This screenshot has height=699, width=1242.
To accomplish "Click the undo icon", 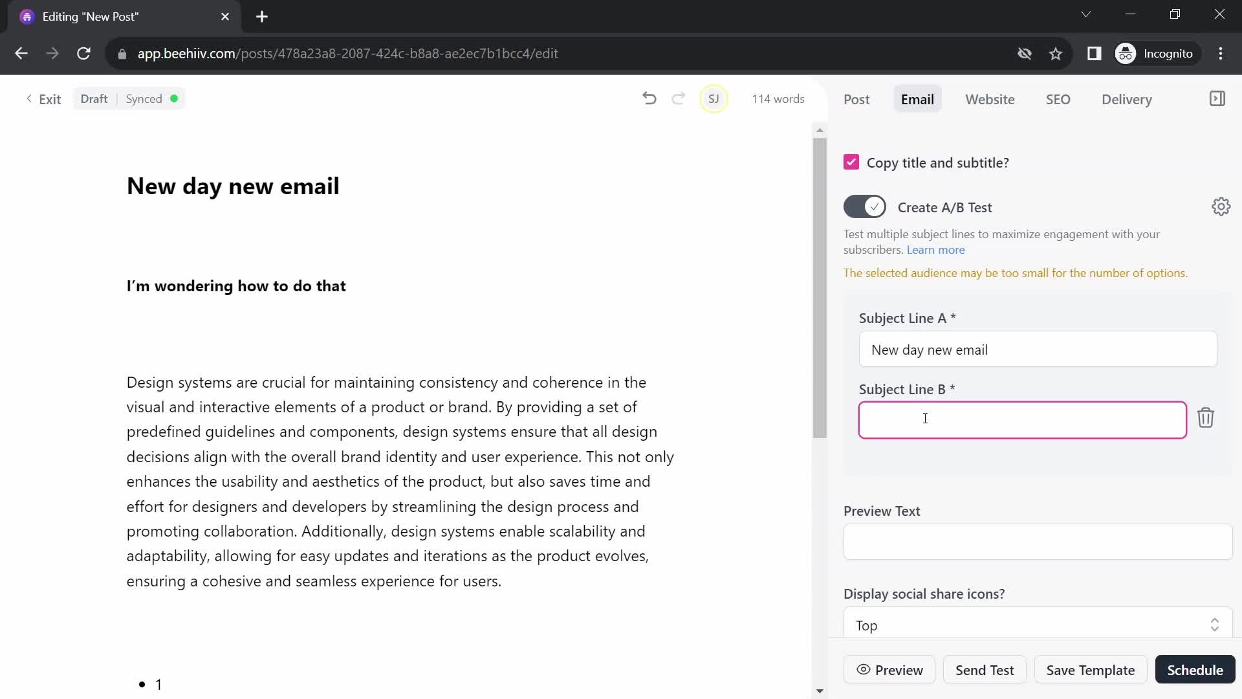I will tap(649, 98).
